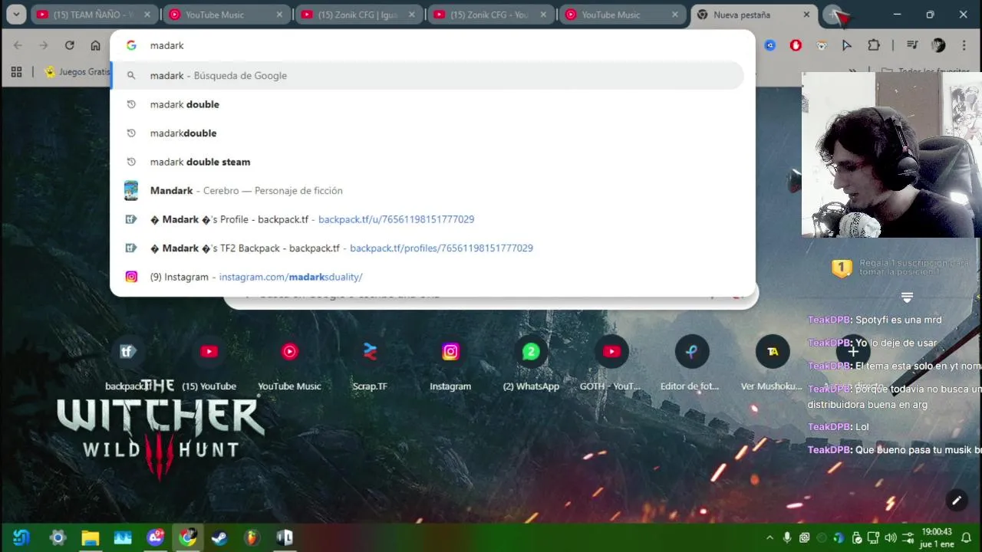Image resolution: width=982 pixels, height=552 pixels.
Task: Open Steam from the taskbar
Action: point(219,537)
